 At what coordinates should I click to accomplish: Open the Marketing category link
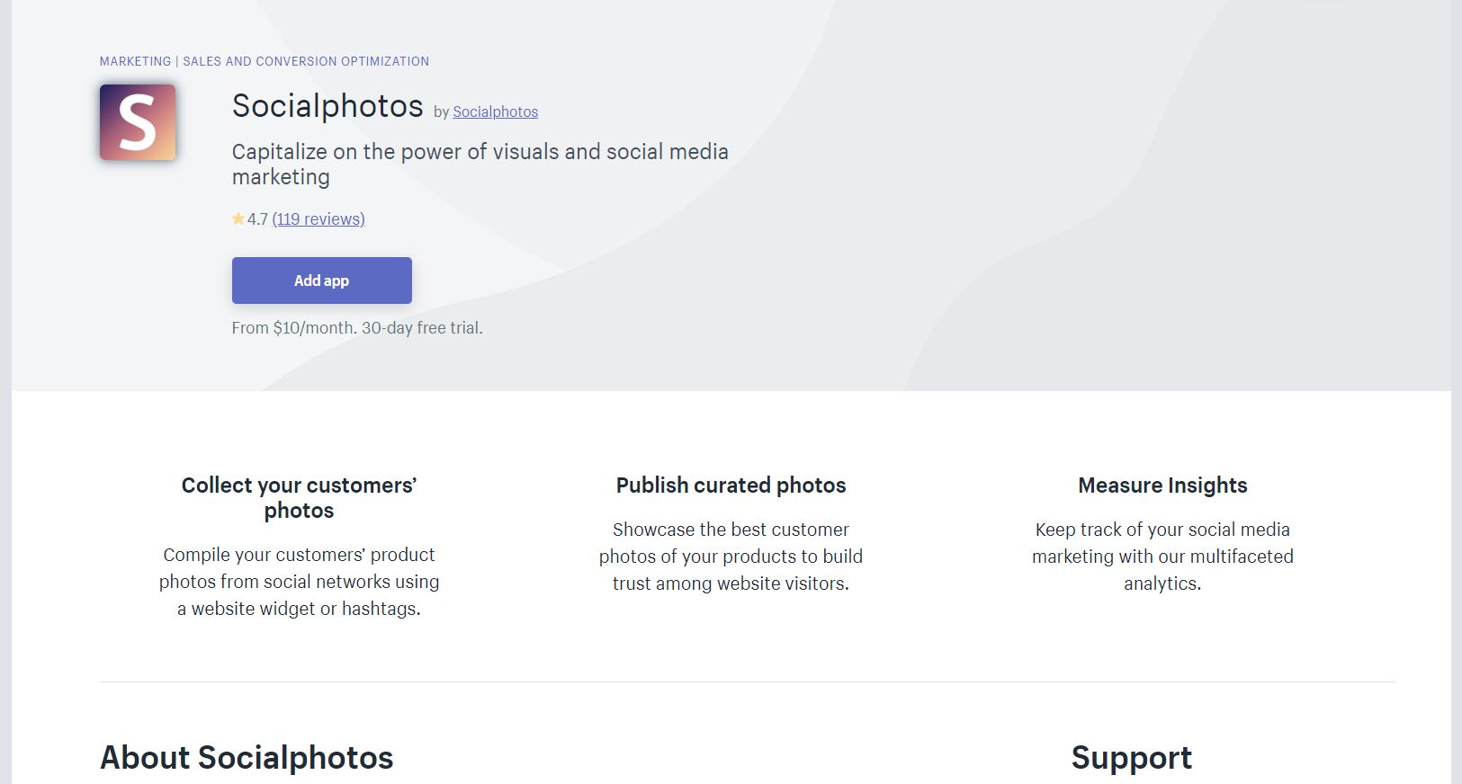coord(135,61)
